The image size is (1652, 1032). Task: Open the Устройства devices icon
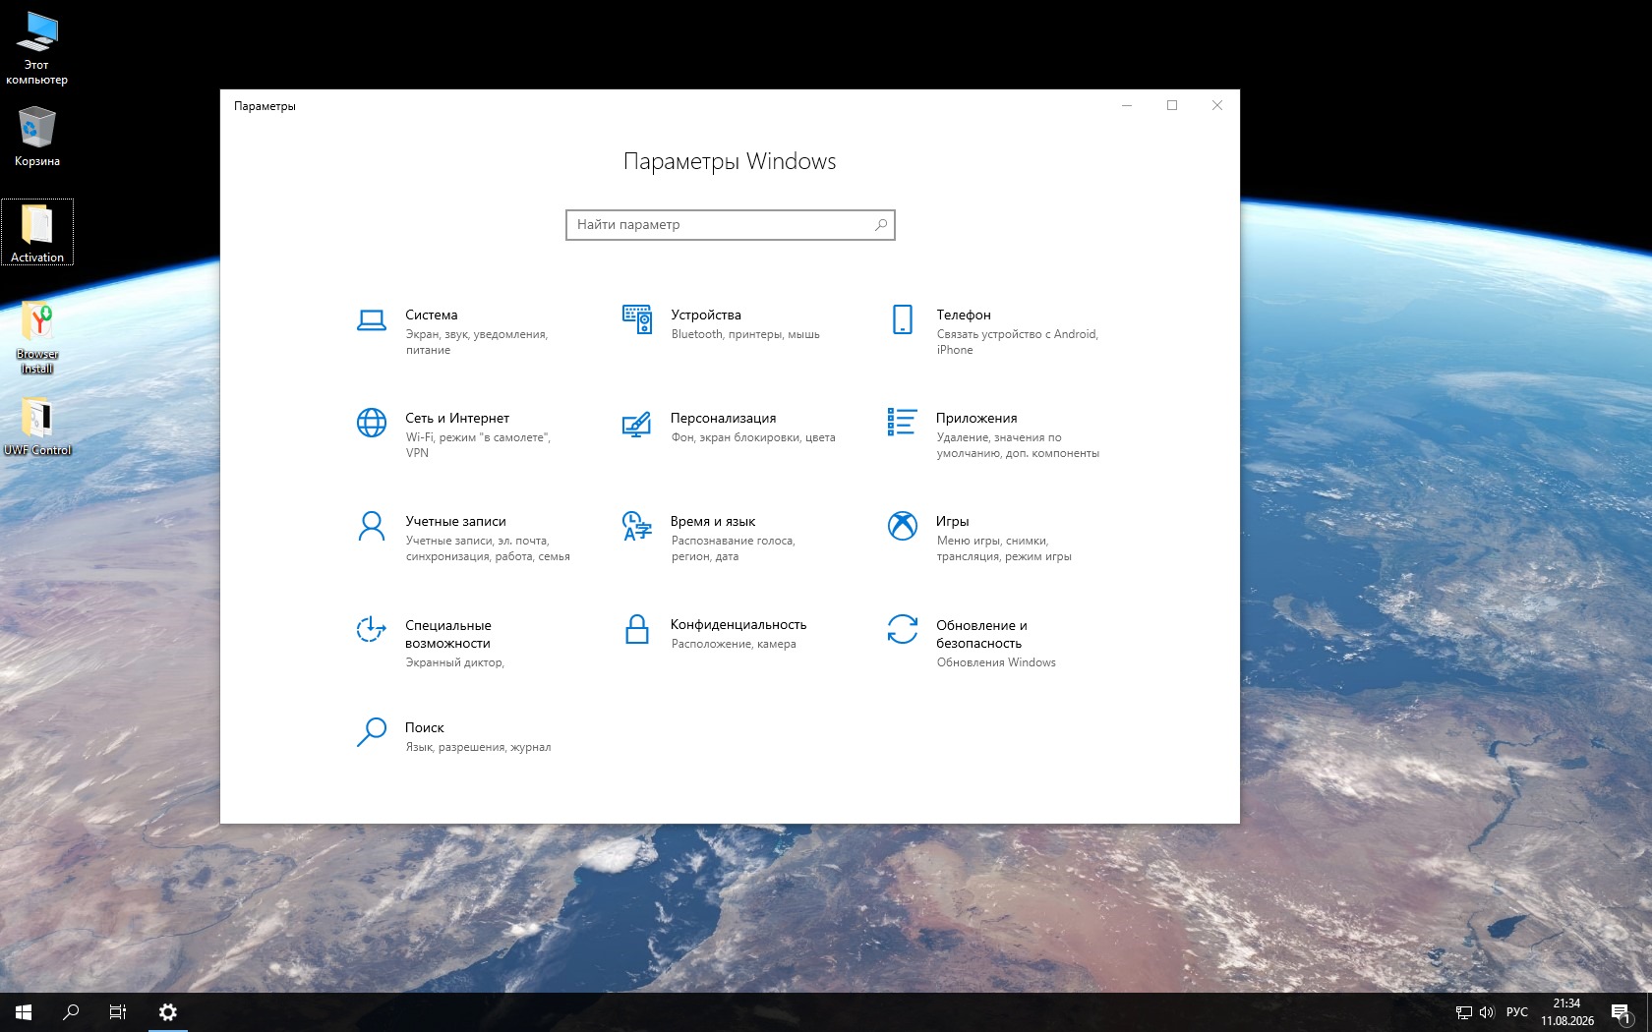pyautogui.click(x=637, y=319)
